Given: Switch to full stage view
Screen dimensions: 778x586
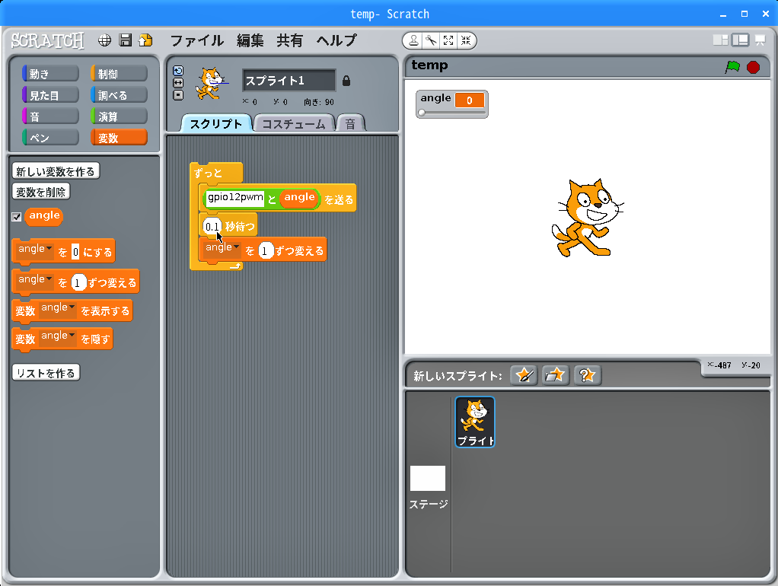Looking at the screenshot, I should pyautogui.click(x=740, y=40).
